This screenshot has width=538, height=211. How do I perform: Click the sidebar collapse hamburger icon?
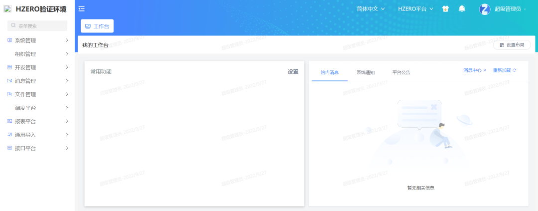[x=82, y=8]
